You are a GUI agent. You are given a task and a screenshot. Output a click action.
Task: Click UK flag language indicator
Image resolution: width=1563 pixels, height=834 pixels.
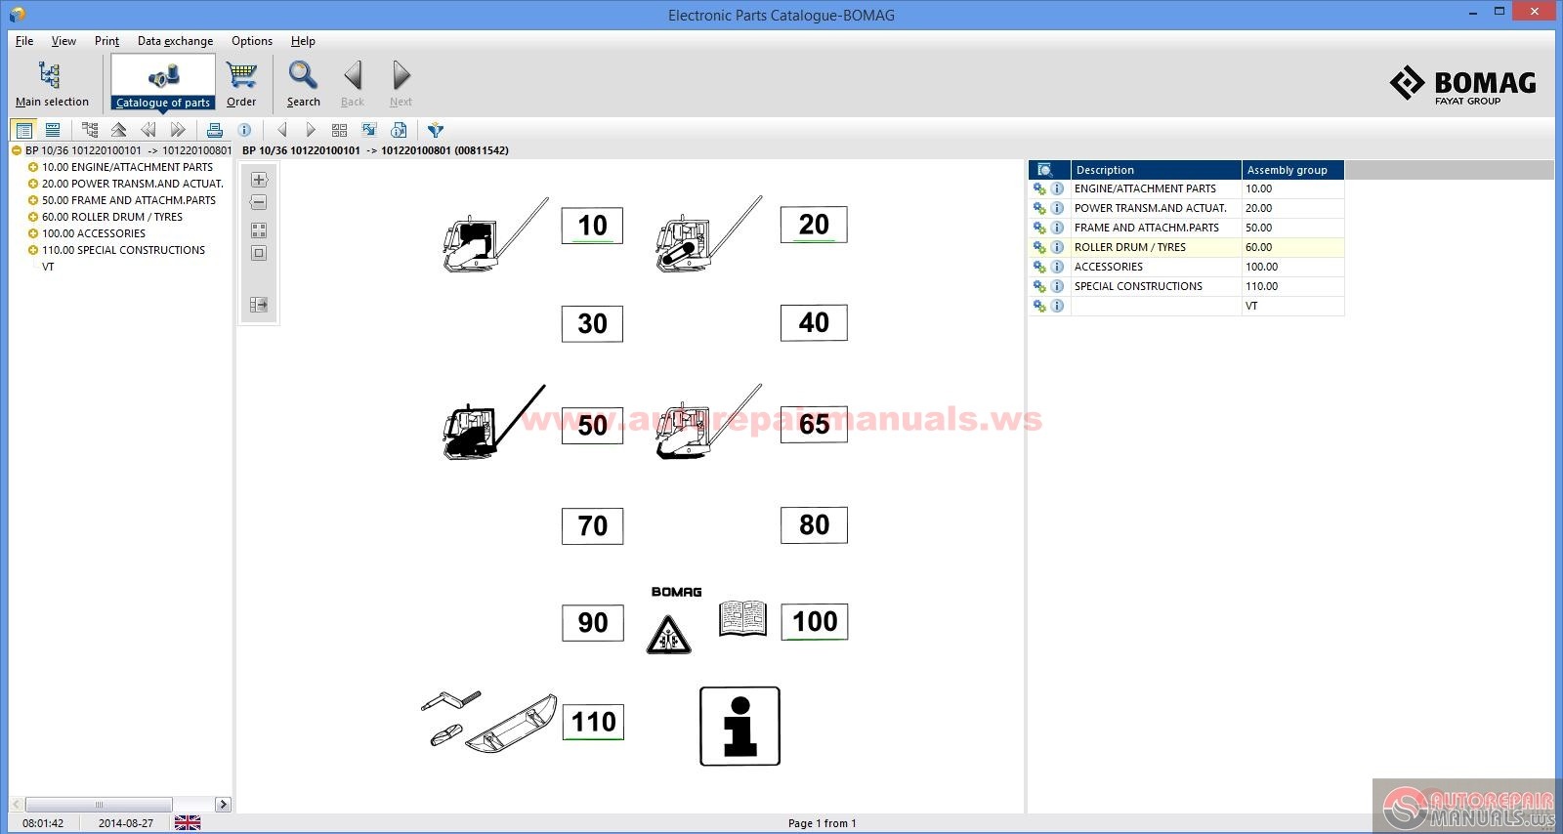[x=188, y=823]
